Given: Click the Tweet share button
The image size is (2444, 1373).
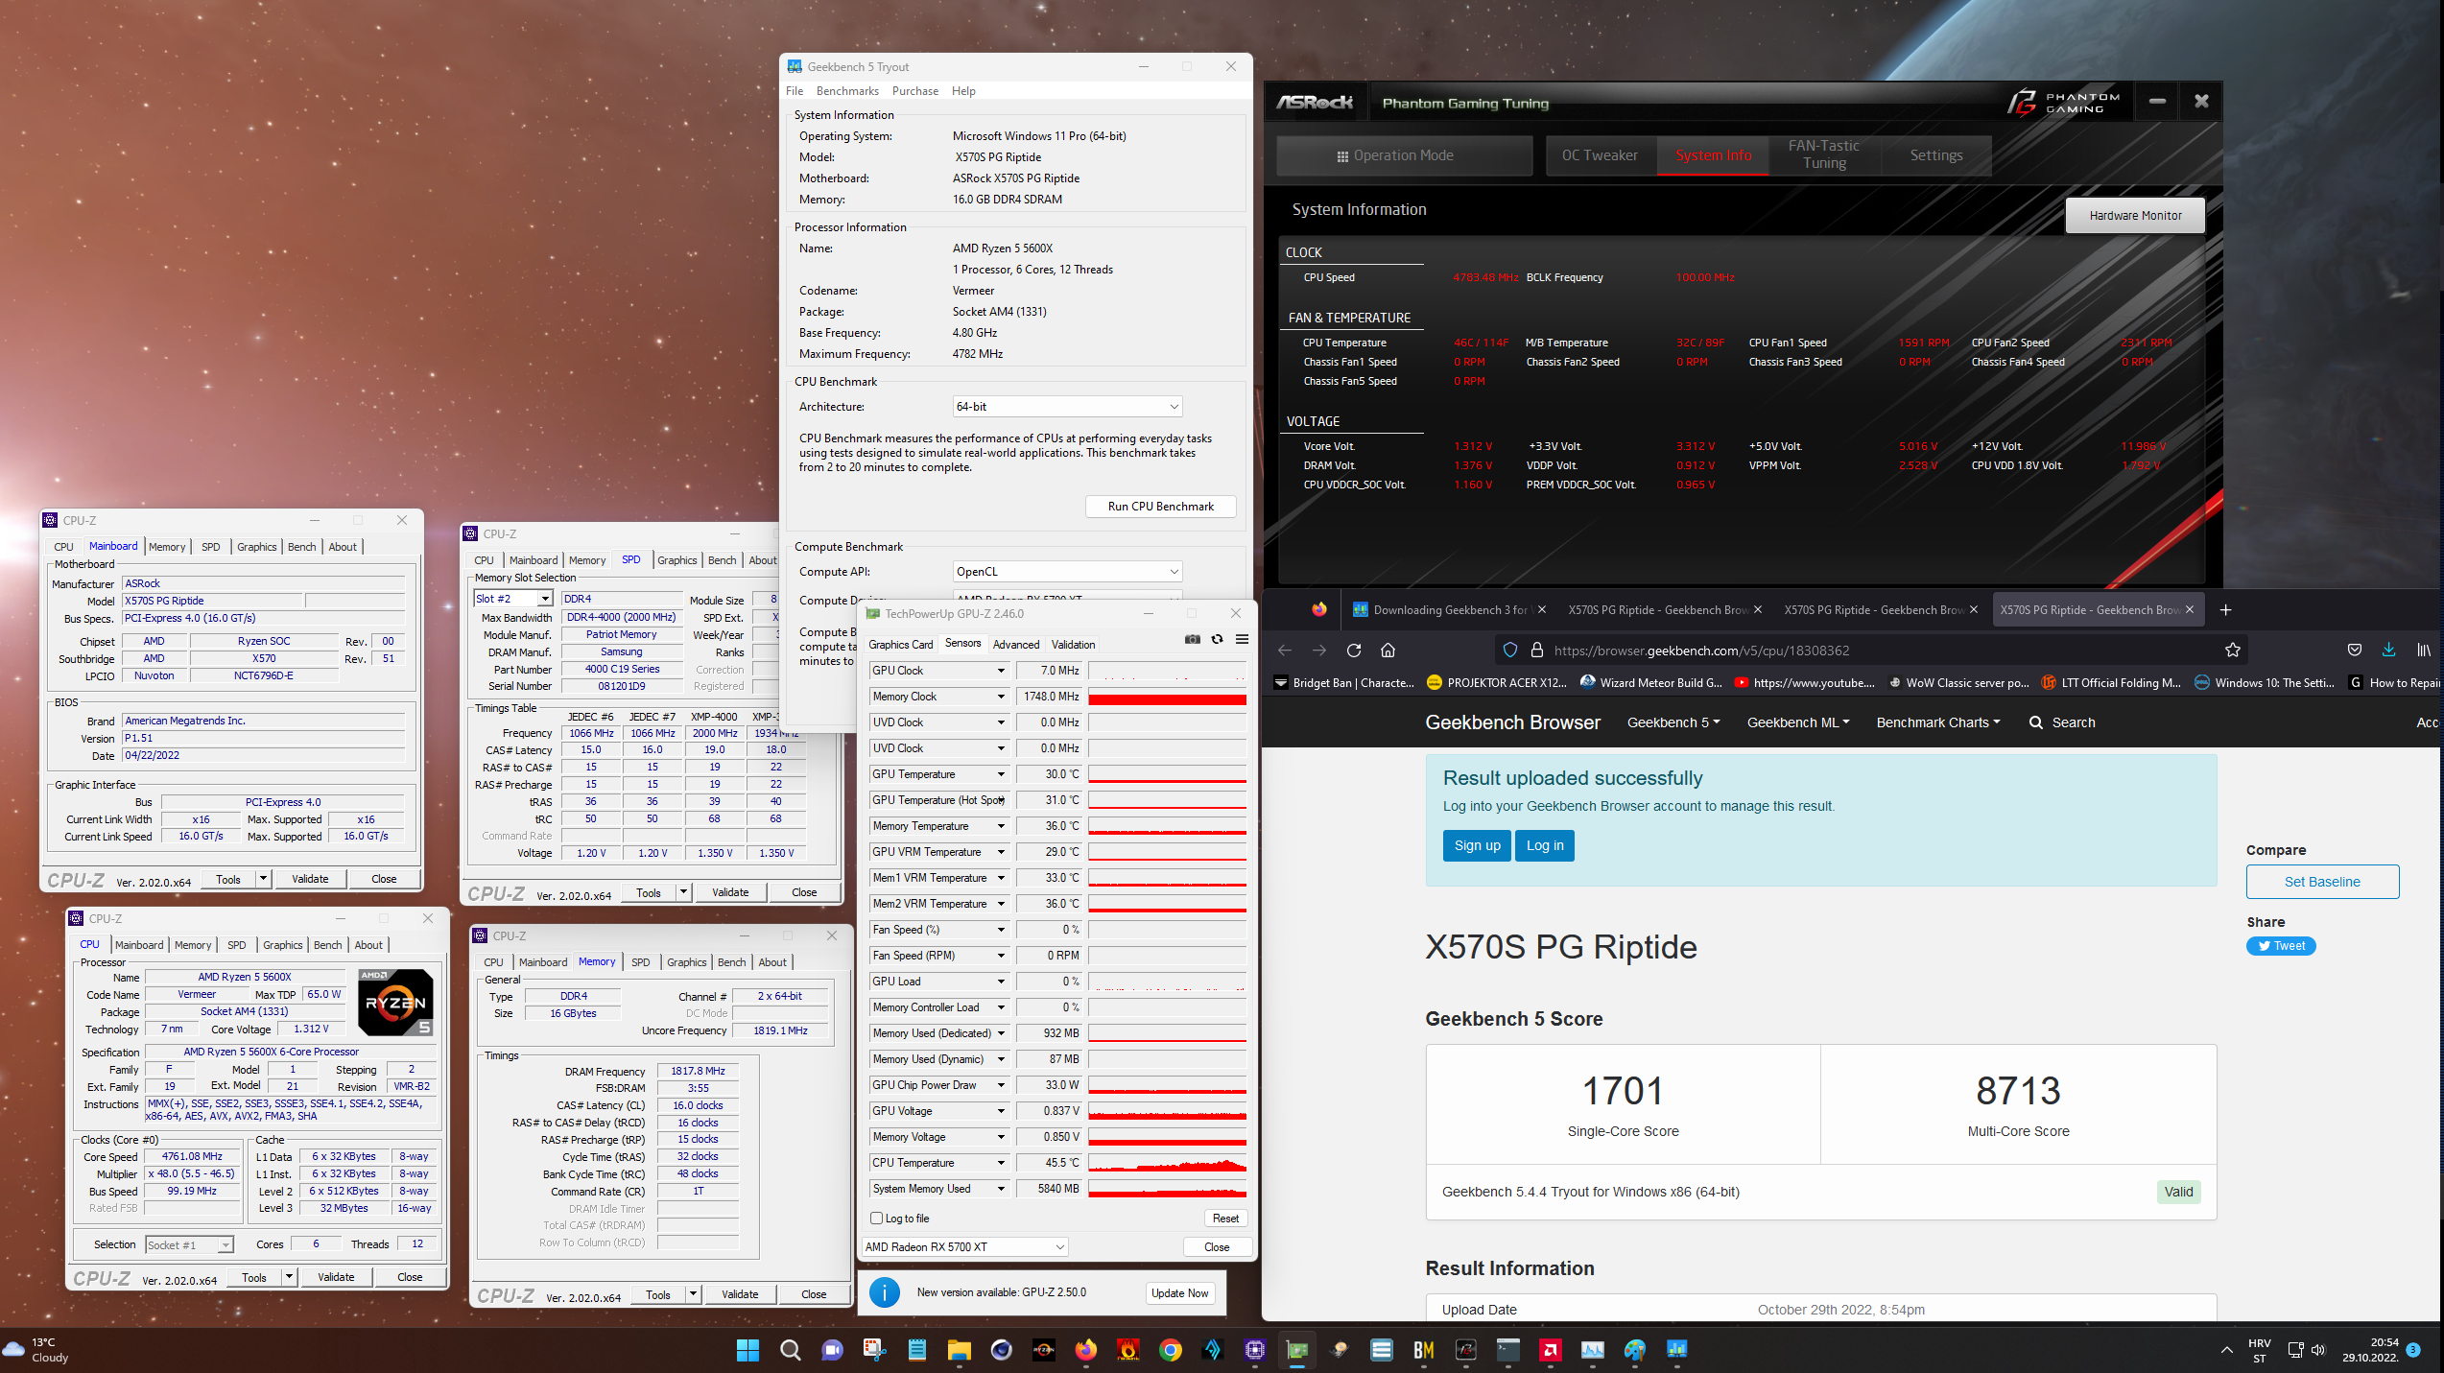Looking at the screenshot, I should tap(2281, 946).
